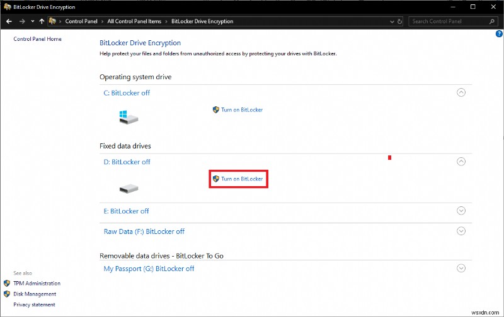Click E: BitLocker off drive heading
Screen dimensions: 504x317
coord(126,211)
